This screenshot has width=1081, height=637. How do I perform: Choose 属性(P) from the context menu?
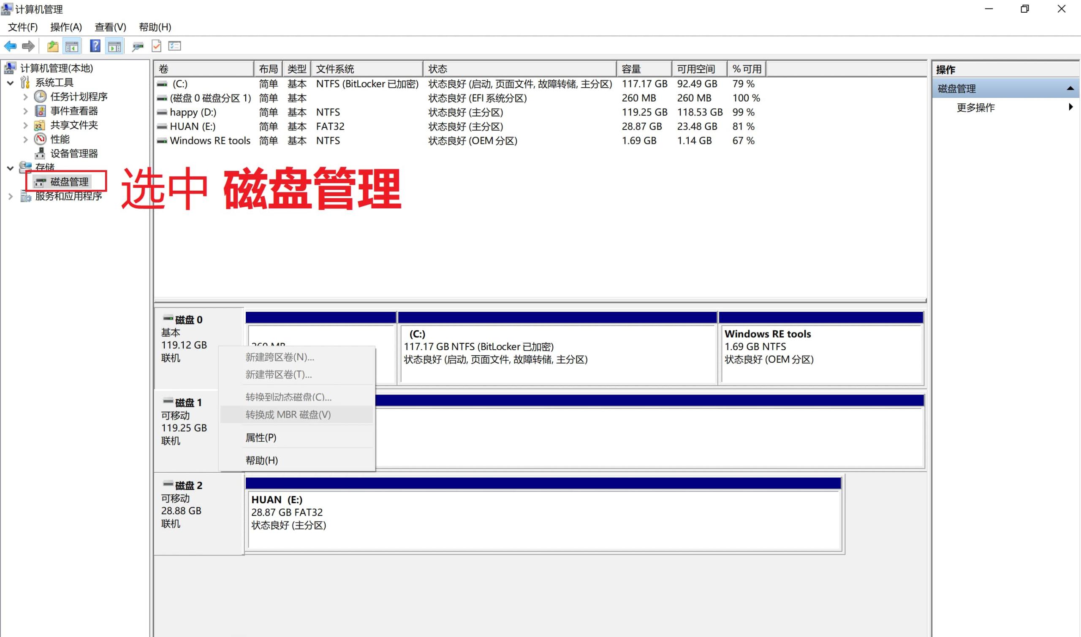(261, 437)
